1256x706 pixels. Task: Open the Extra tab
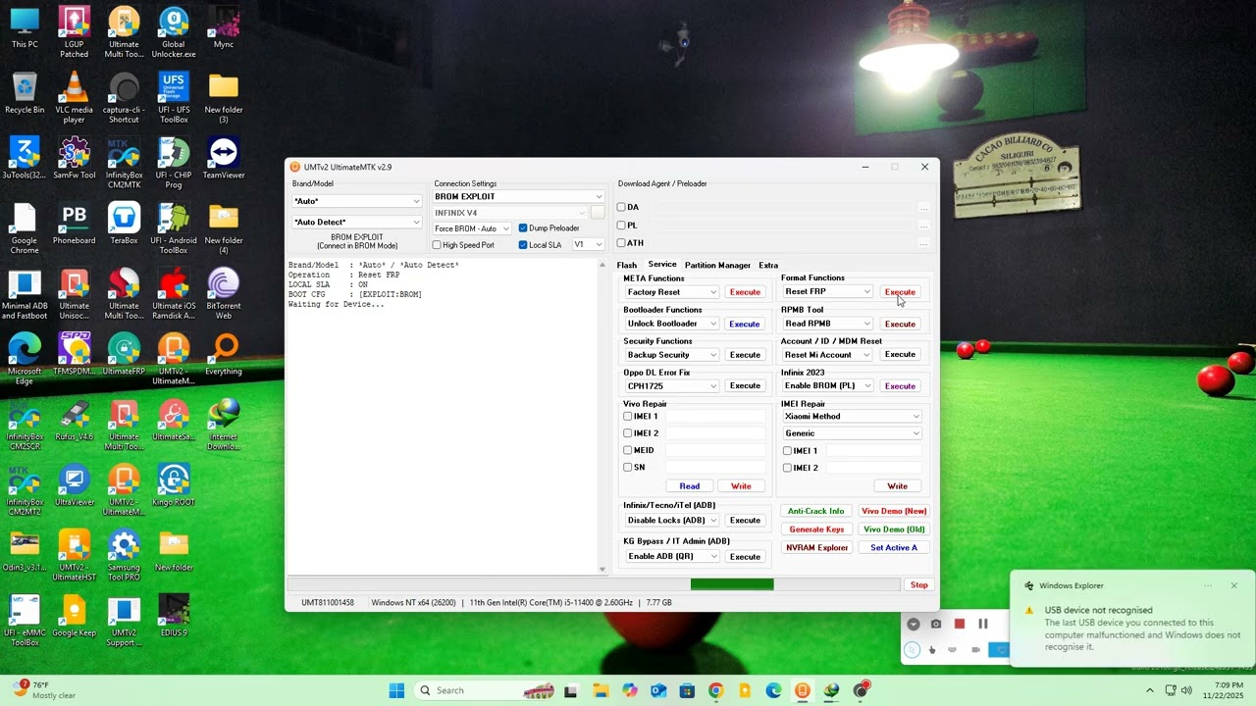(x=768, y=265)
